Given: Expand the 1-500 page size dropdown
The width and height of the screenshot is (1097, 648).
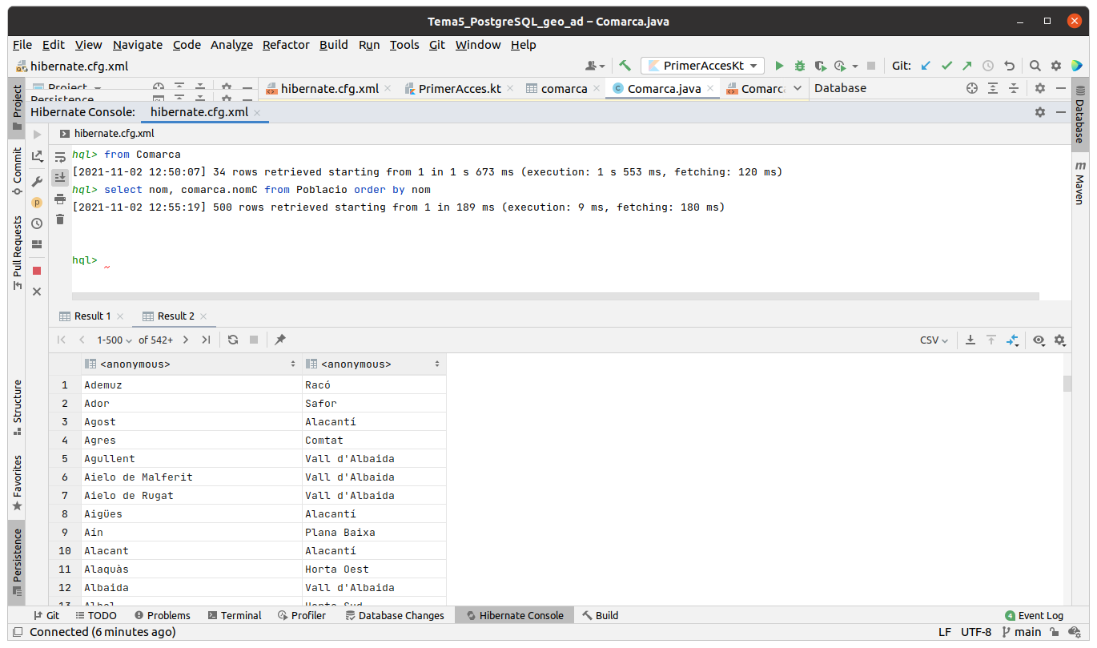Looking at the screenshot, I should tap(114, 340).
